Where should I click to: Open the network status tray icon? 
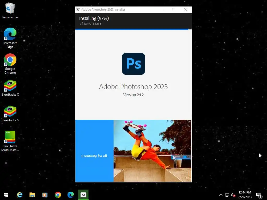pyautogui.click(x=227, y=195)
